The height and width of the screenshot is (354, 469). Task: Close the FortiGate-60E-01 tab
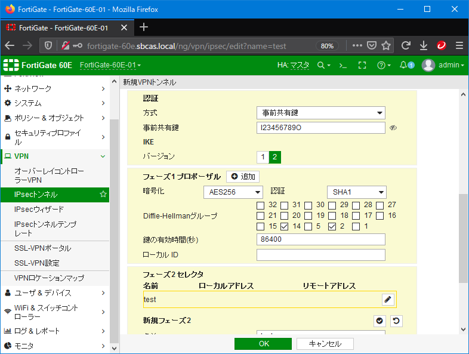[124, 28]
